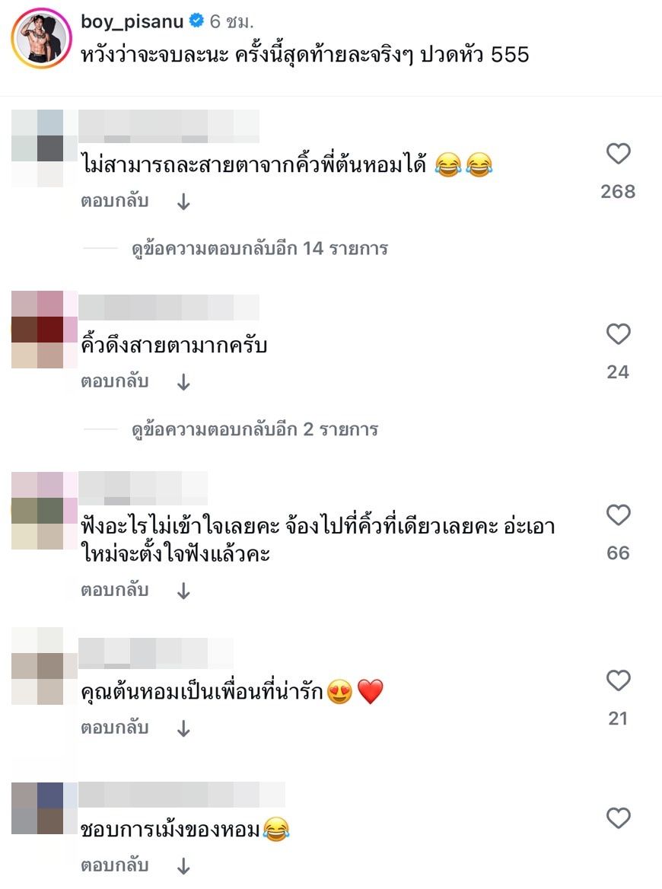
Task: Open boy_pisanu profile picture
Action: point(41,38)
